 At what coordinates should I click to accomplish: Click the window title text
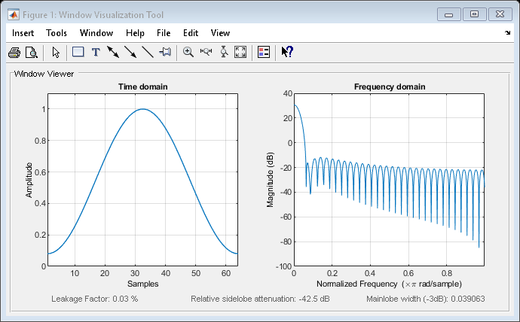pyautogui.click(x=93, y=15)
